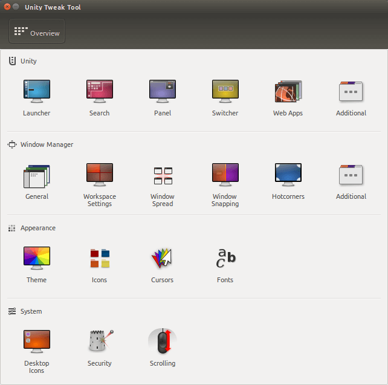Image resolution: width=388 pixels, height=385 pixels.
Task: Open Window Manager General settings
Action: pos(37,176)
